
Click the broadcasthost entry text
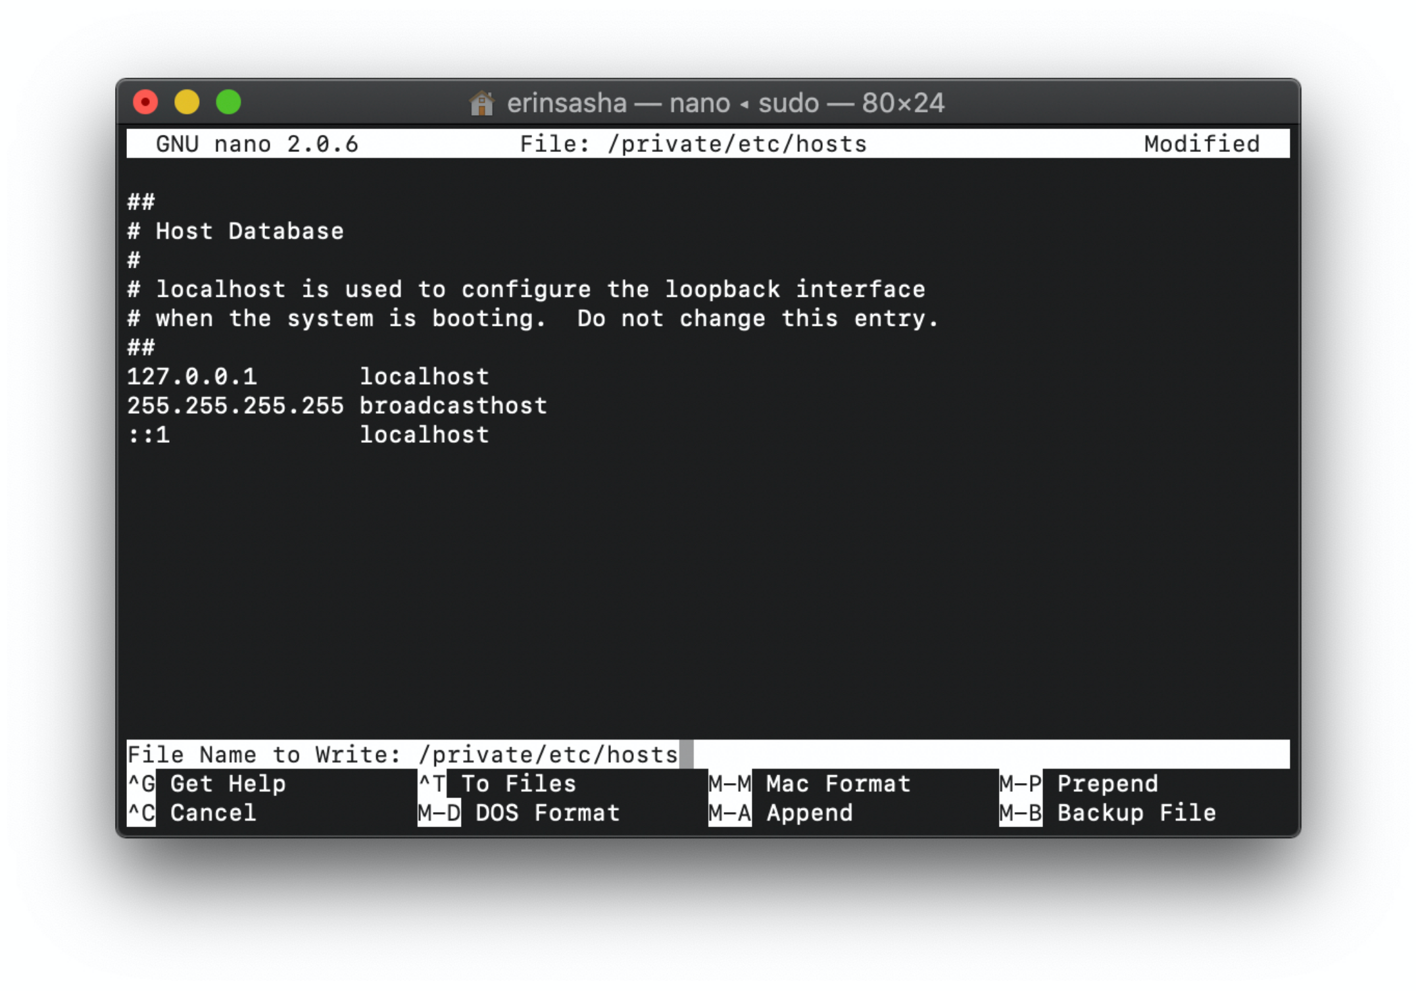click(453, 406)
